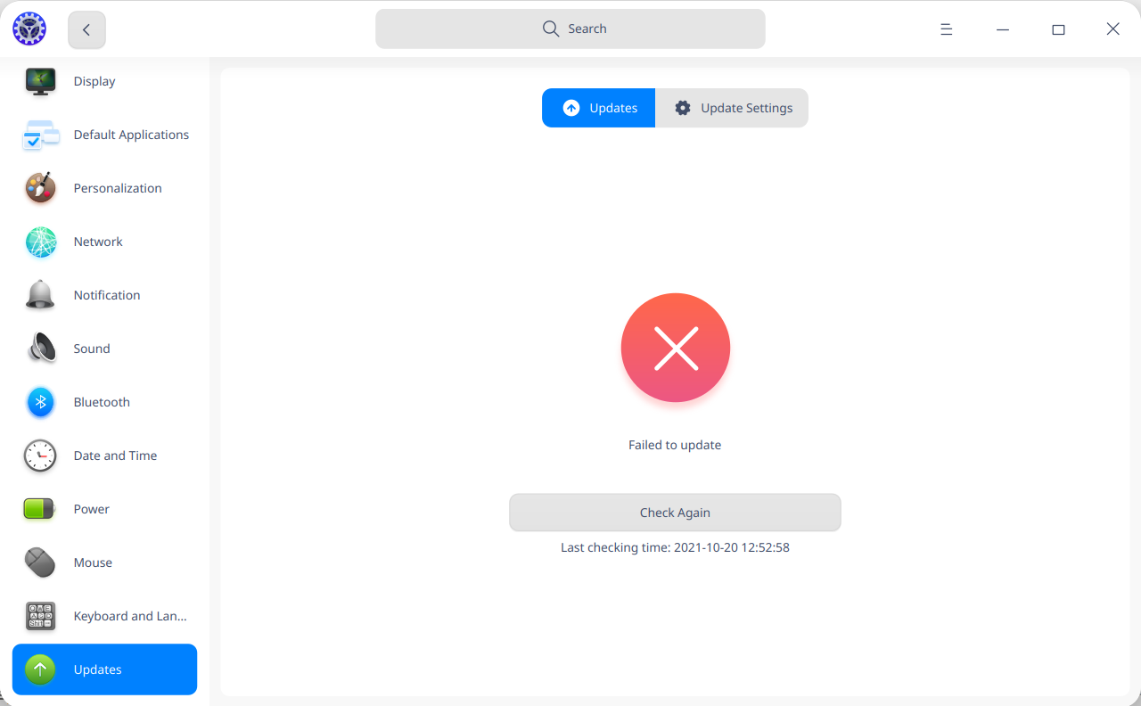The image size is (1141, 706).
Task: Click the Default Applications icon
Action: (40, 135)
